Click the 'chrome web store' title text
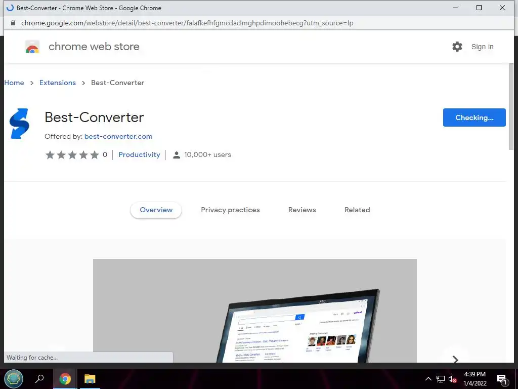Screen dimensions: 518x389 pyautogui.click(x=94, y=47)
